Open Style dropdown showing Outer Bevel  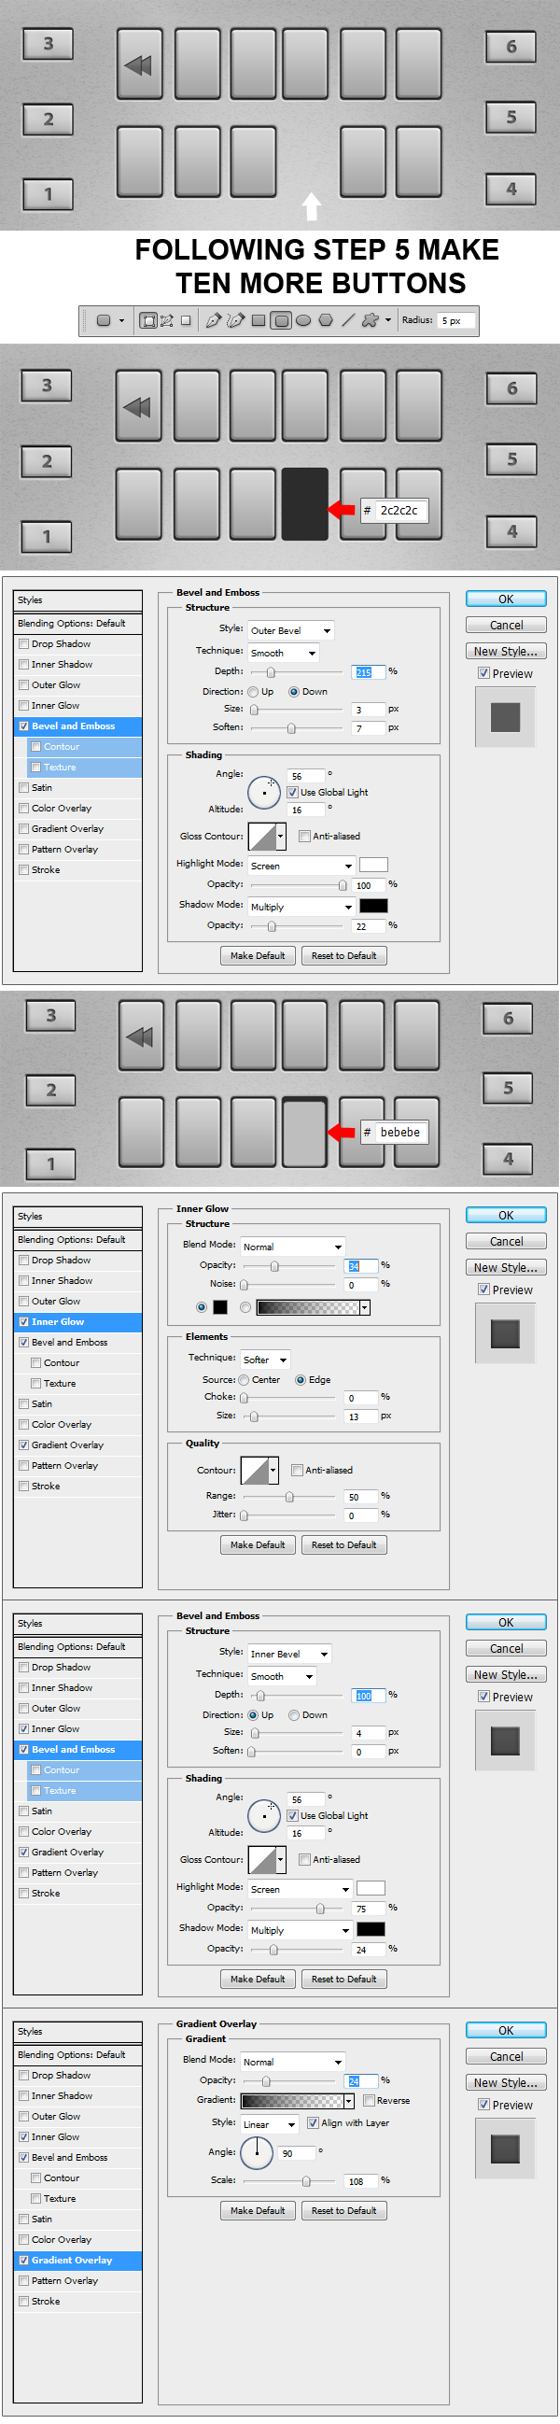(290, 630)
